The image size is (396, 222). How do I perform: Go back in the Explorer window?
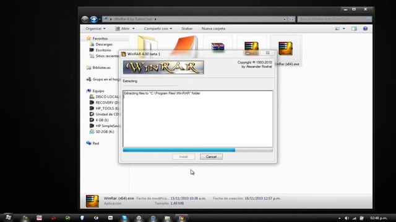click(85, 19)
